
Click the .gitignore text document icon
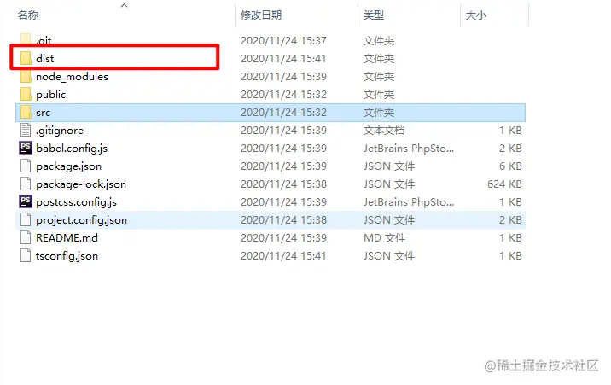tap(26, 130)
